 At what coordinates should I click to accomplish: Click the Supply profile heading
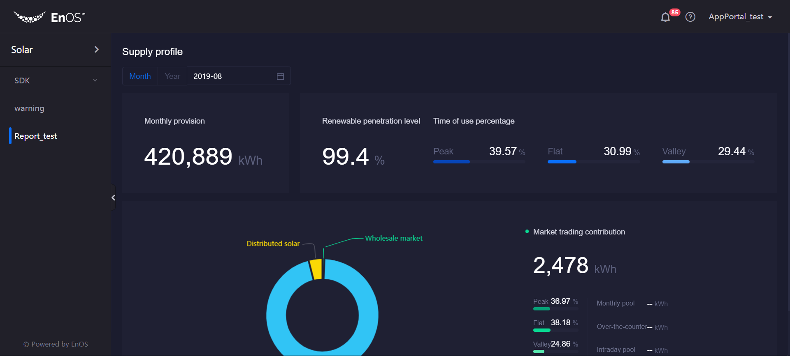pos(152,52)
